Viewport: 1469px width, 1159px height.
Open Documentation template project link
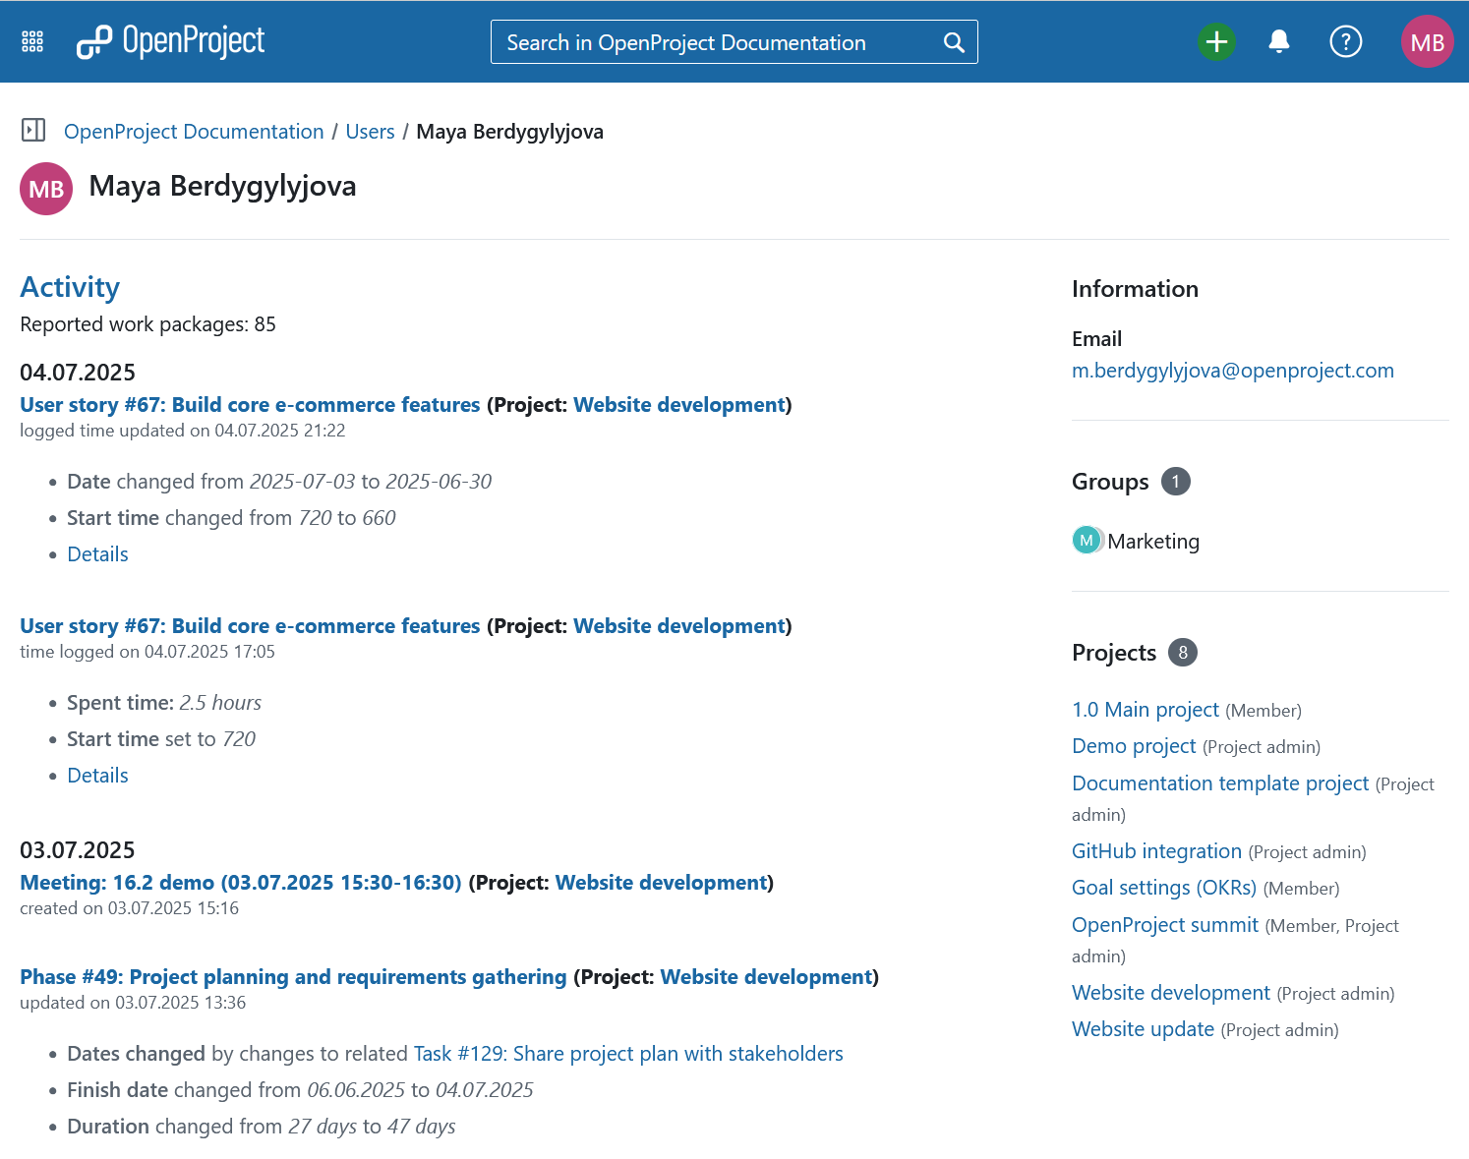tap(1220, 782)
